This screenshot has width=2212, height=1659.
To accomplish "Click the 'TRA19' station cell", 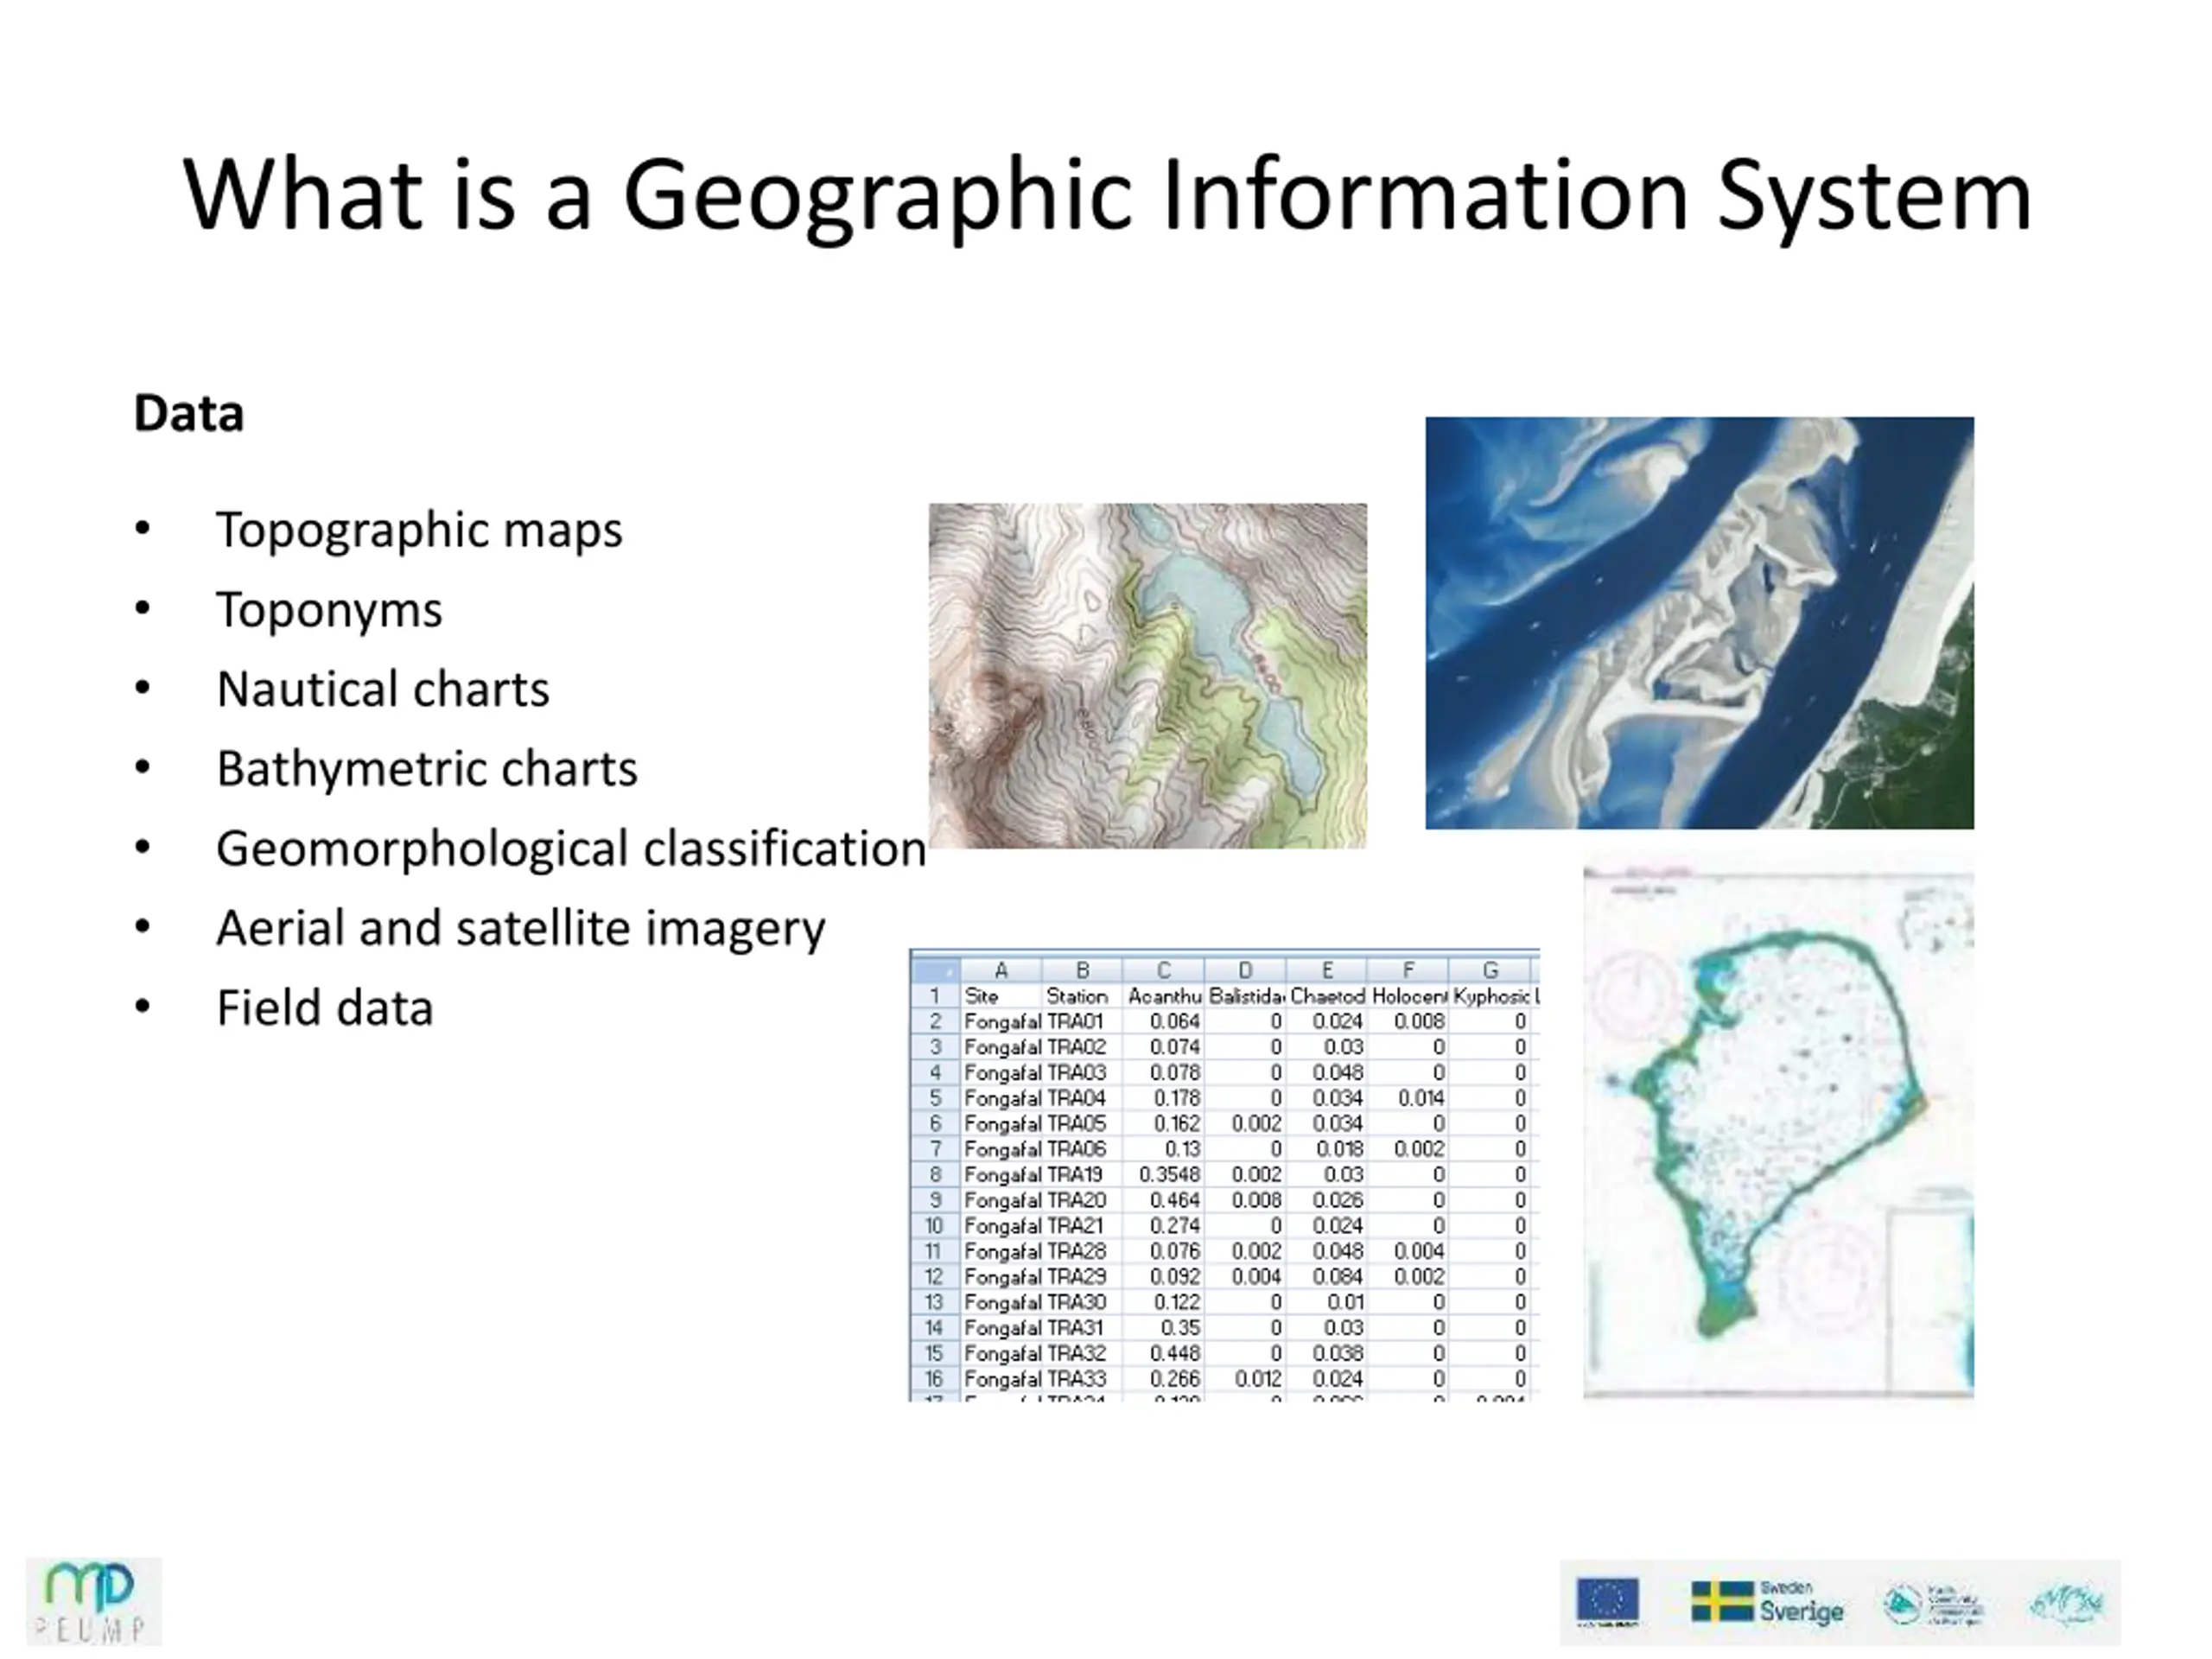I will [x=1082, y=1175].
